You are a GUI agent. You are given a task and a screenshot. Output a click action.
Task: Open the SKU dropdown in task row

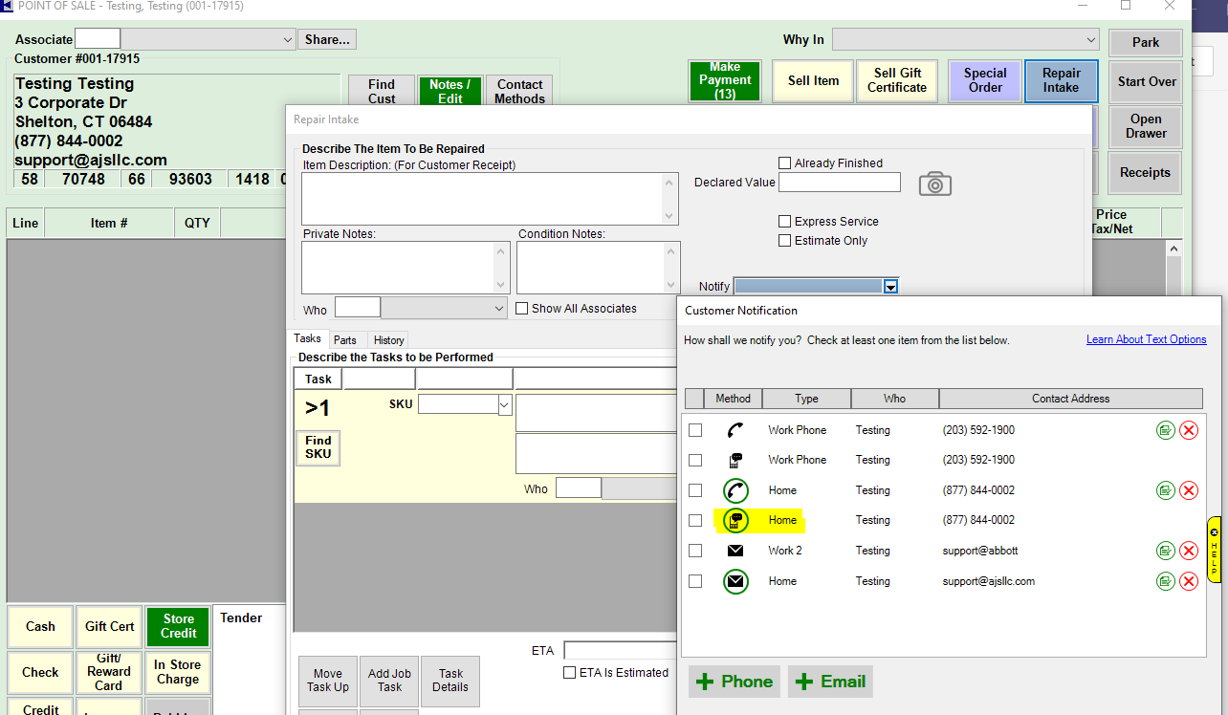click(505, 405)
